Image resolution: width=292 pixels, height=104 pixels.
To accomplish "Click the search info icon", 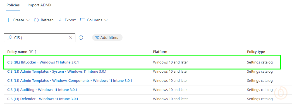I will 81,38.
